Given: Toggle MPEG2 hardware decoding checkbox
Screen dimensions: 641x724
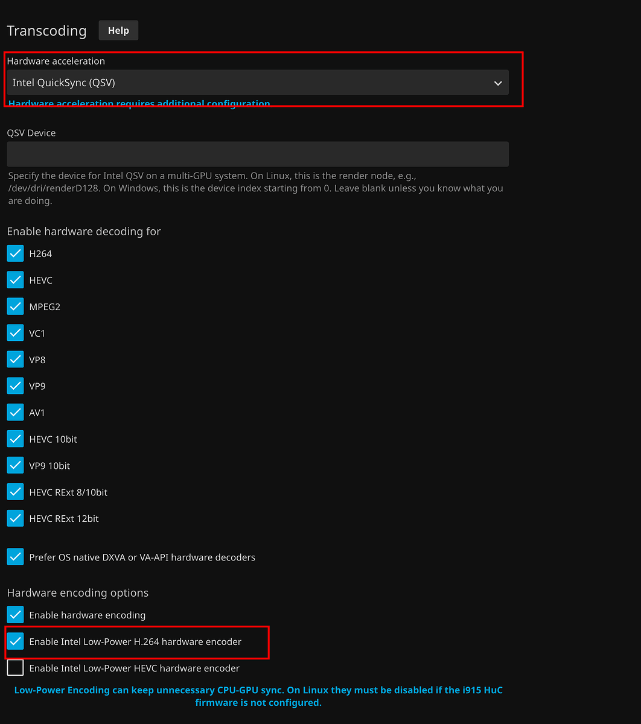Looking at the screenshot, I should [x=16, y=306].
